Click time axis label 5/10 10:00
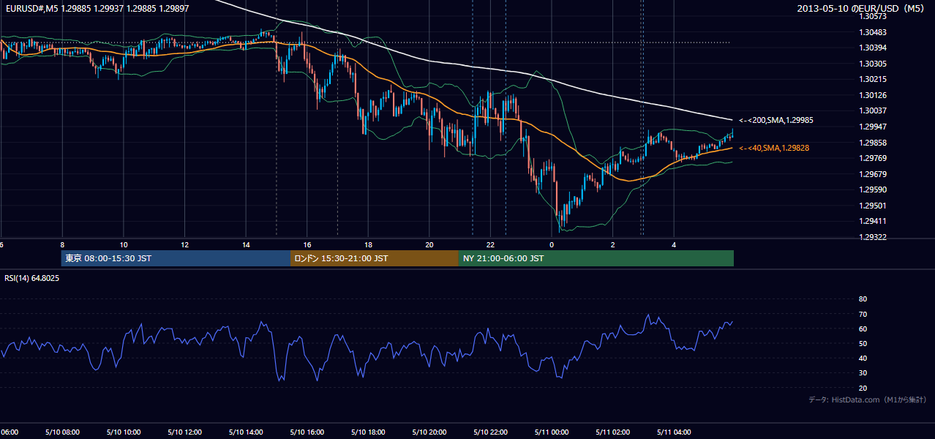Viewport: 935px width, 439px height. tap(123, 432)
